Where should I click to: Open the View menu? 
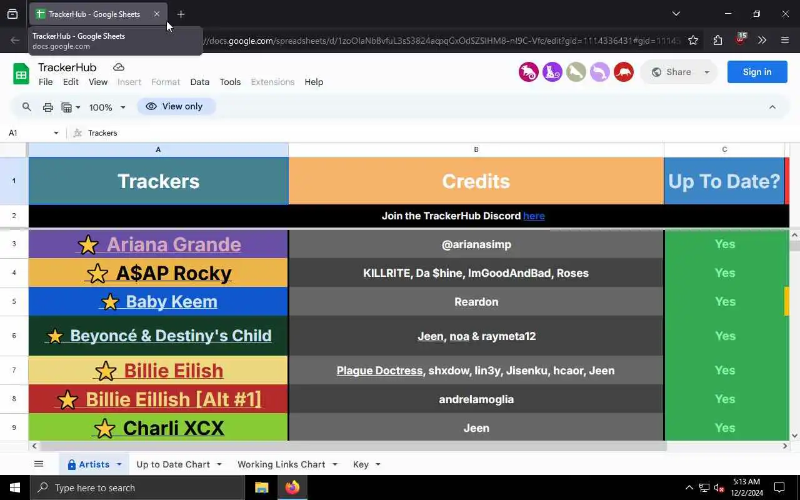tap(98, 82)
